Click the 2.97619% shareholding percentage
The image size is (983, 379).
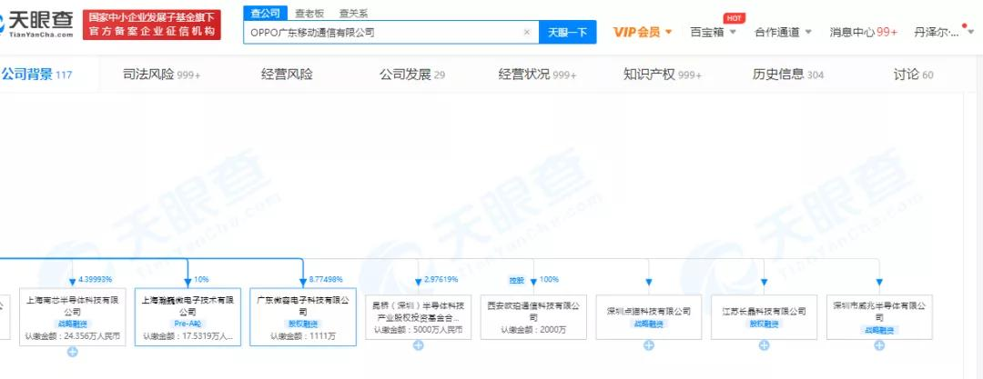pos(441,279)
